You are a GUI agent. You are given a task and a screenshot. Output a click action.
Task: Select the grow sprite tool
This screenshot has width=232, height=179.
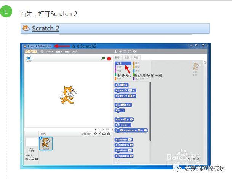tap(125, 51)
